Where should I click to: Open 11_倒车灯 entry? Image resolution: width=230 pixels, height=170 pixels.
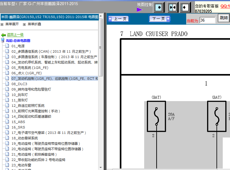pos(20,100)
